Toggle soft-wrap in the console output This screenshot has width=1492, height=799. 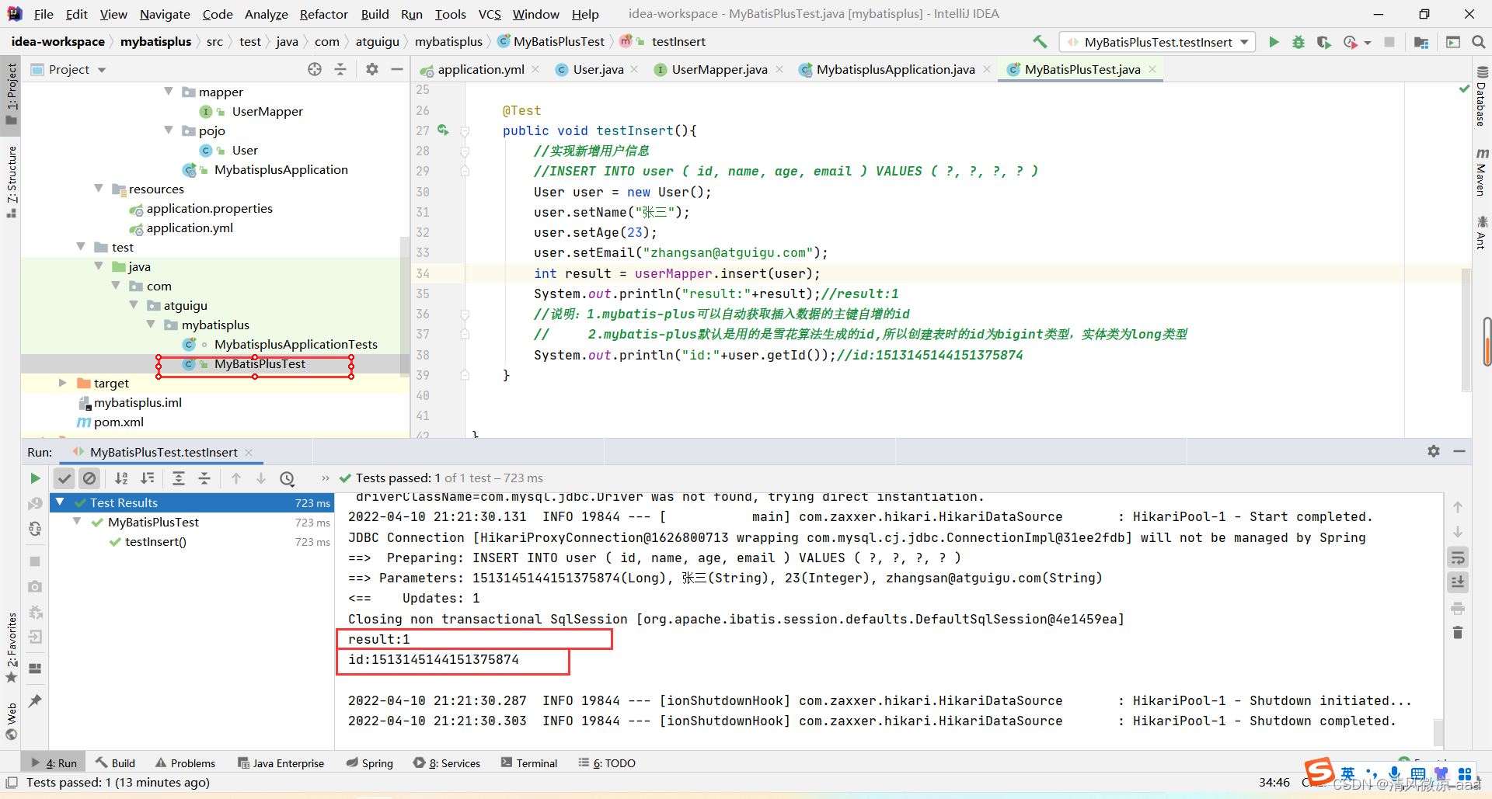tap(1458, 558)
